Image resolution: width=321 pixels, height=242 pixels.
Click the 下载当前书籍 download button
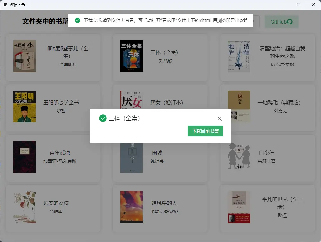[205, 131]
